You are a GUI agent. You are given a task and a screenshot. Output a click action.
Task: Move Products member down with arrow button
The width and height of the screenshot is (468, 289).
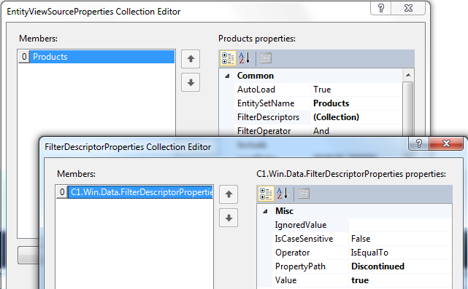pos(191,82)
